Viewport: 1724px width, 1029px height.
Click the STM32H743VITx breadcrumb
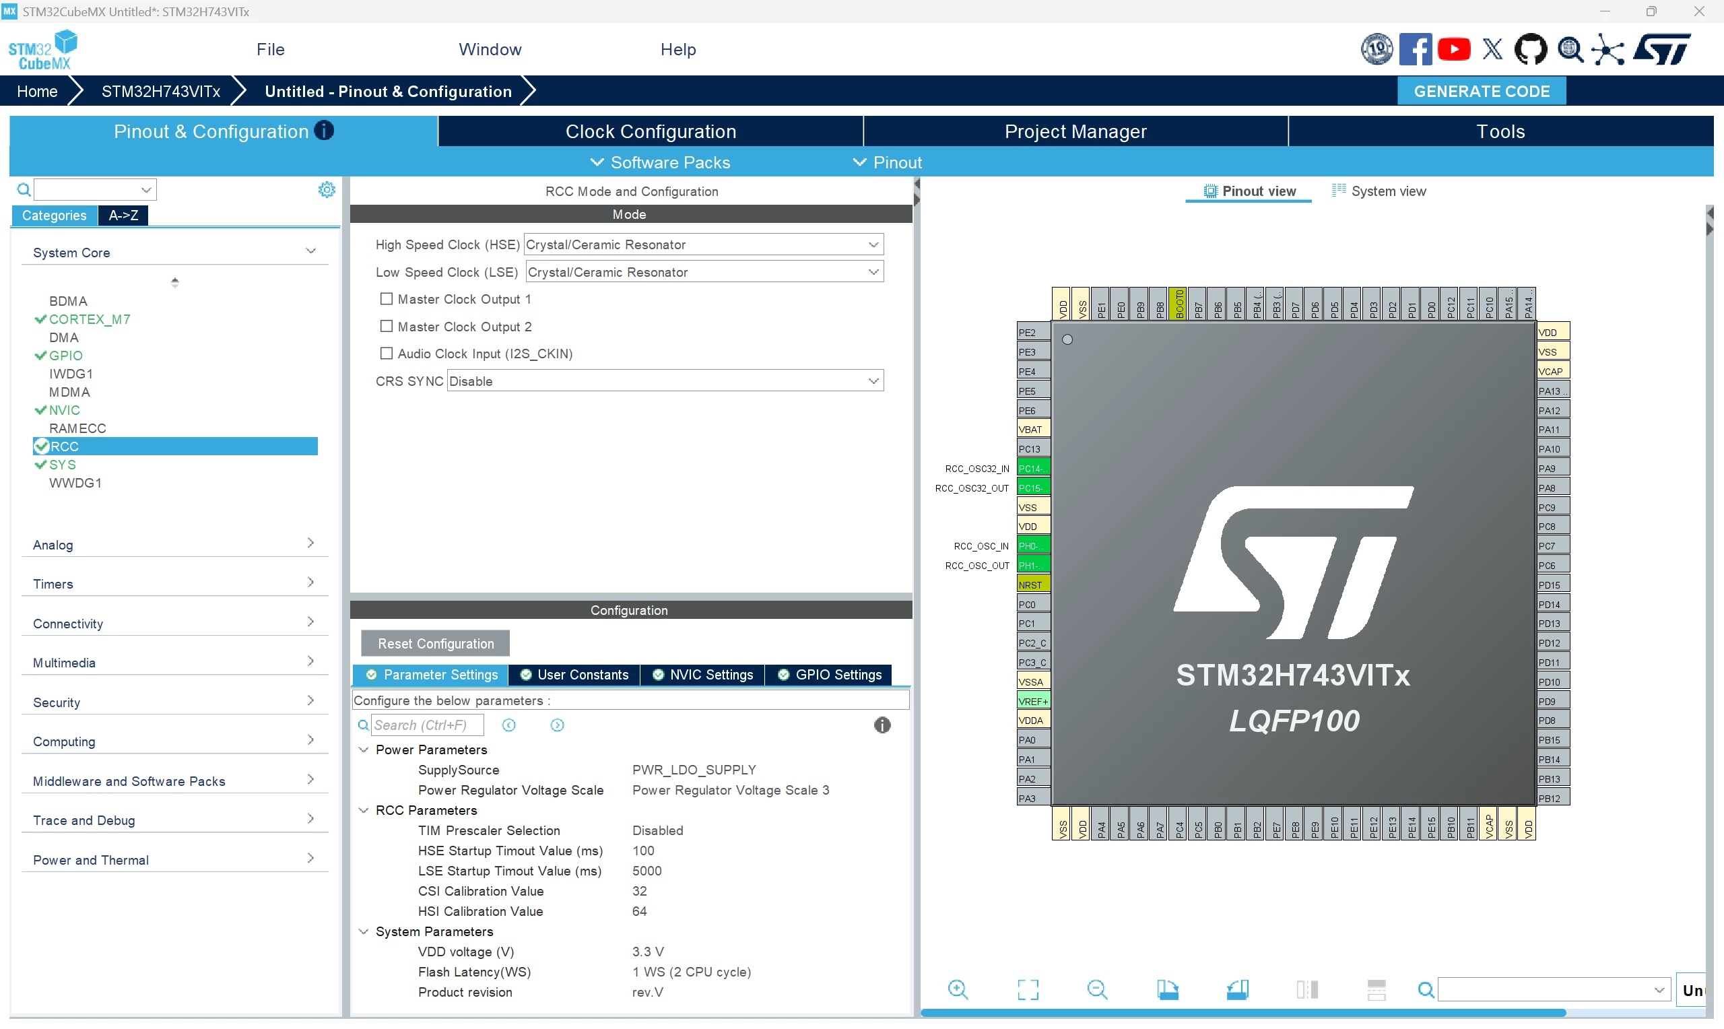coord(161,91)
